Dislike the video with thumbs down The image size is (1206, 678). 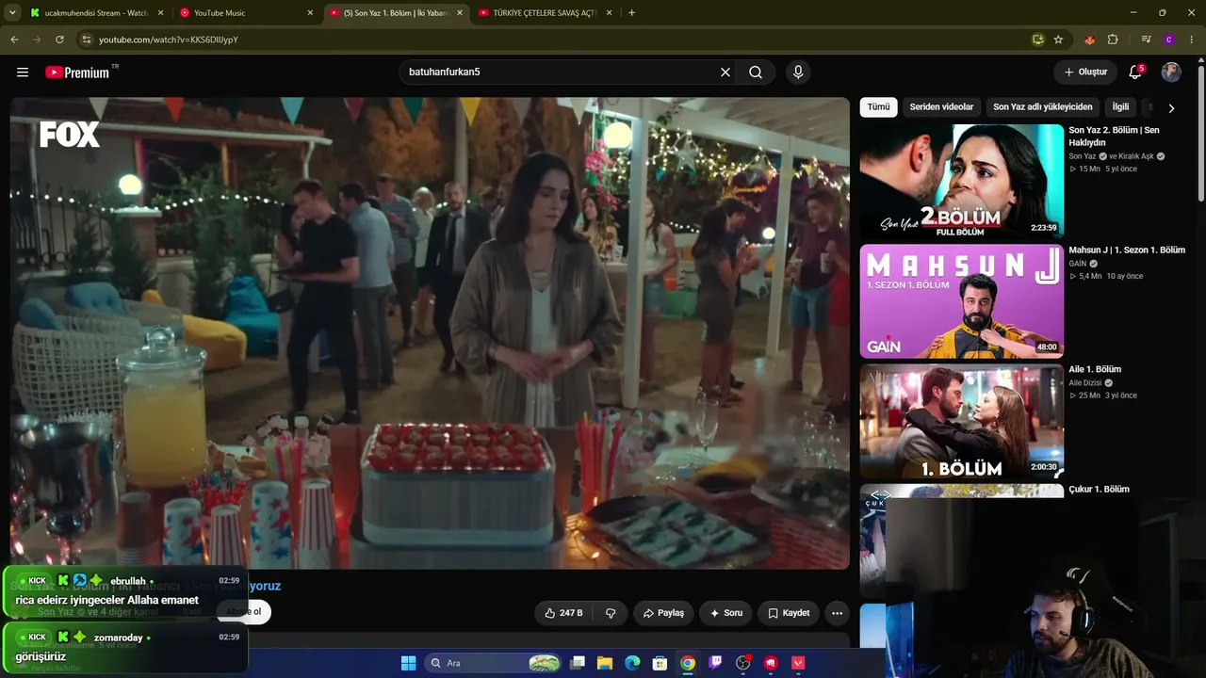coord(611,613)
